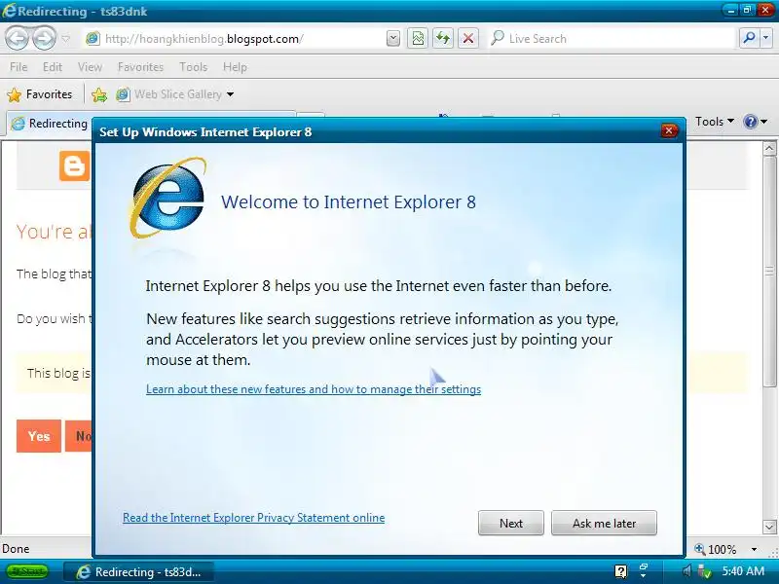The width and height of the screenshot is (779, 584).
Task: Open the Tools menu in menu bar
Action: [193, 67]
